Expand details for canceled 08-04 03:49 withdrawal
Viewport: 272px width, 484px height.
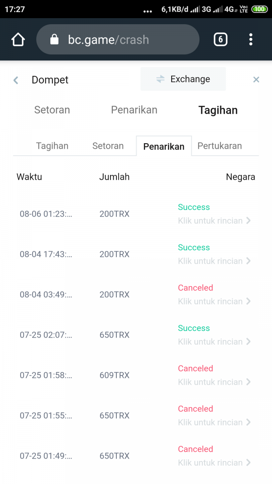pos(214,301)
